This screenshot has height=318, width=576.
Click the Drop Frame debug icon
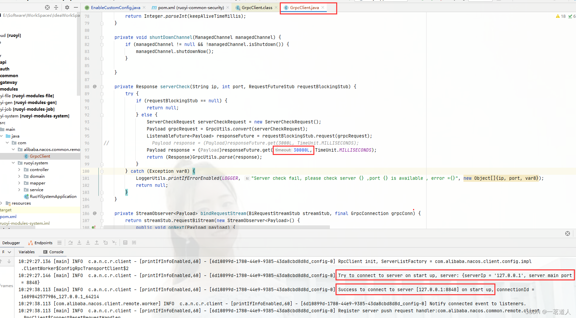pos(105,243)
